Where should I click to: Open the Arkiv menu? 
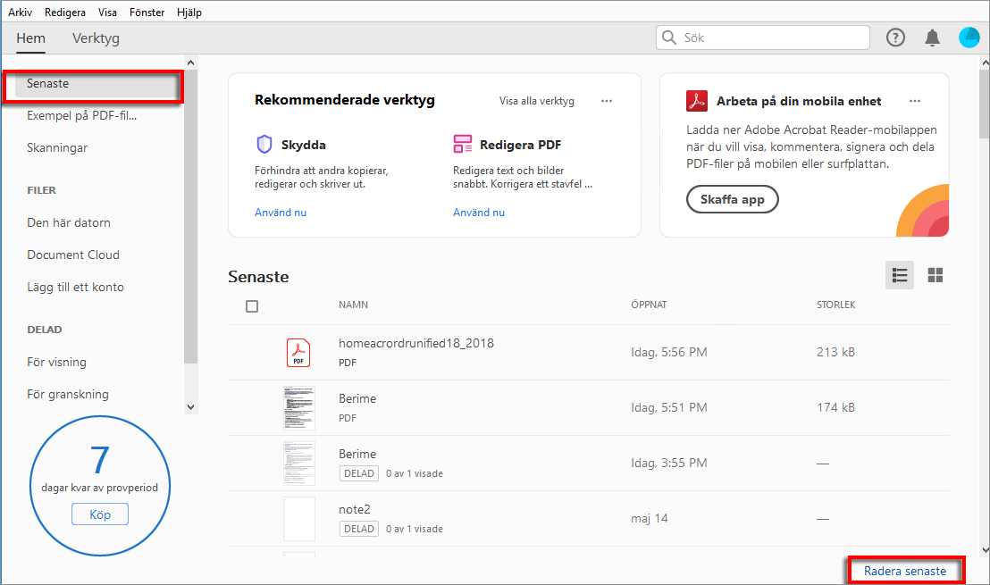(x=21, y=13)
